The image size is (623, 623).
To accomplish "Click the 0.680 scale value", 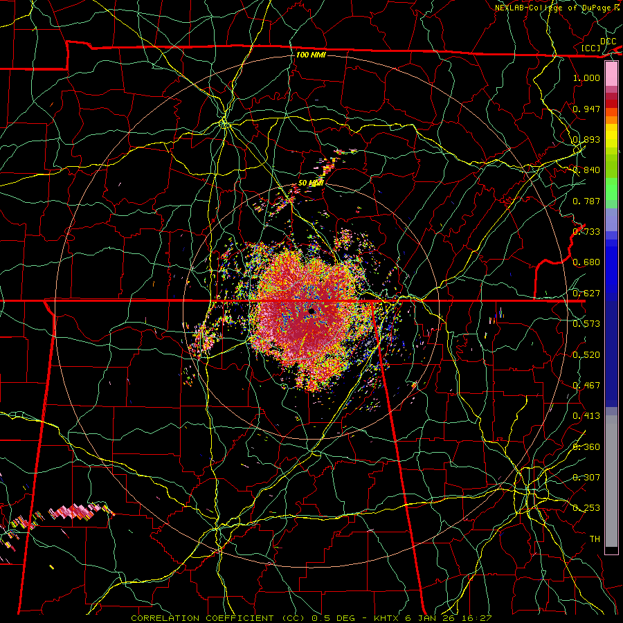I will tap(586, 262).
